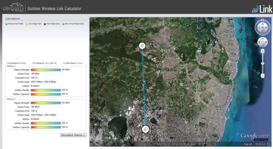273x149 pixels.
Task: Click the North compass indicator
Action: pos(262,20)
